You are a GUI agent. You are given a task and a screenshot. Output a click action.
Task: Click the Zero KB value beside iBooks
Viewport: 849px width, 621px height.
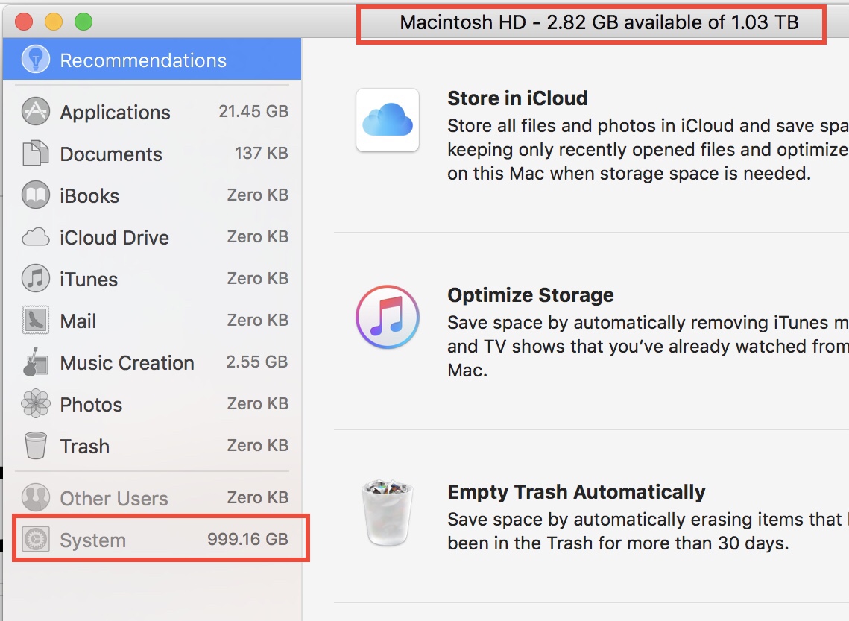pyautogui.click(x=258, y=195)
